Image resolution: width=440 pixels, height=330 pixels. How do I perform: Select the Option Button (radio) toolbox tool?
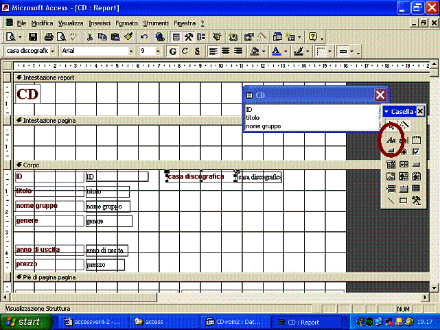[x=404, y=152]
